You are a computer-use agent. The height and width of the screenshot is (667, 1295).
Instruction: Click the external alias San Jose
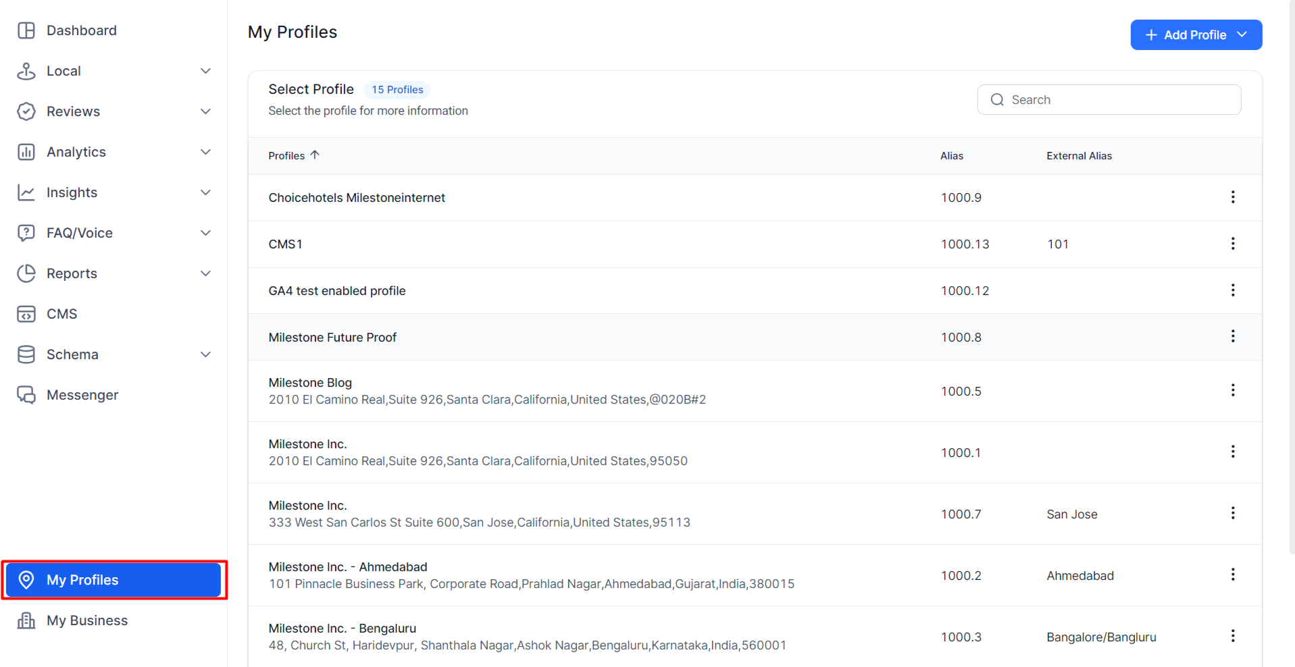click(1072, 514)
